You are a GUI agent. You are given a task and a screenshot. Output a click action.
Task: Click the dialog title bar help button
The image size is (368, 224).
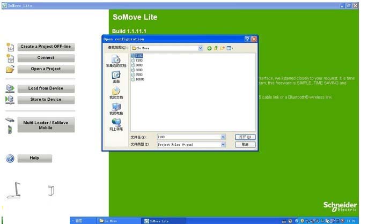247,39
